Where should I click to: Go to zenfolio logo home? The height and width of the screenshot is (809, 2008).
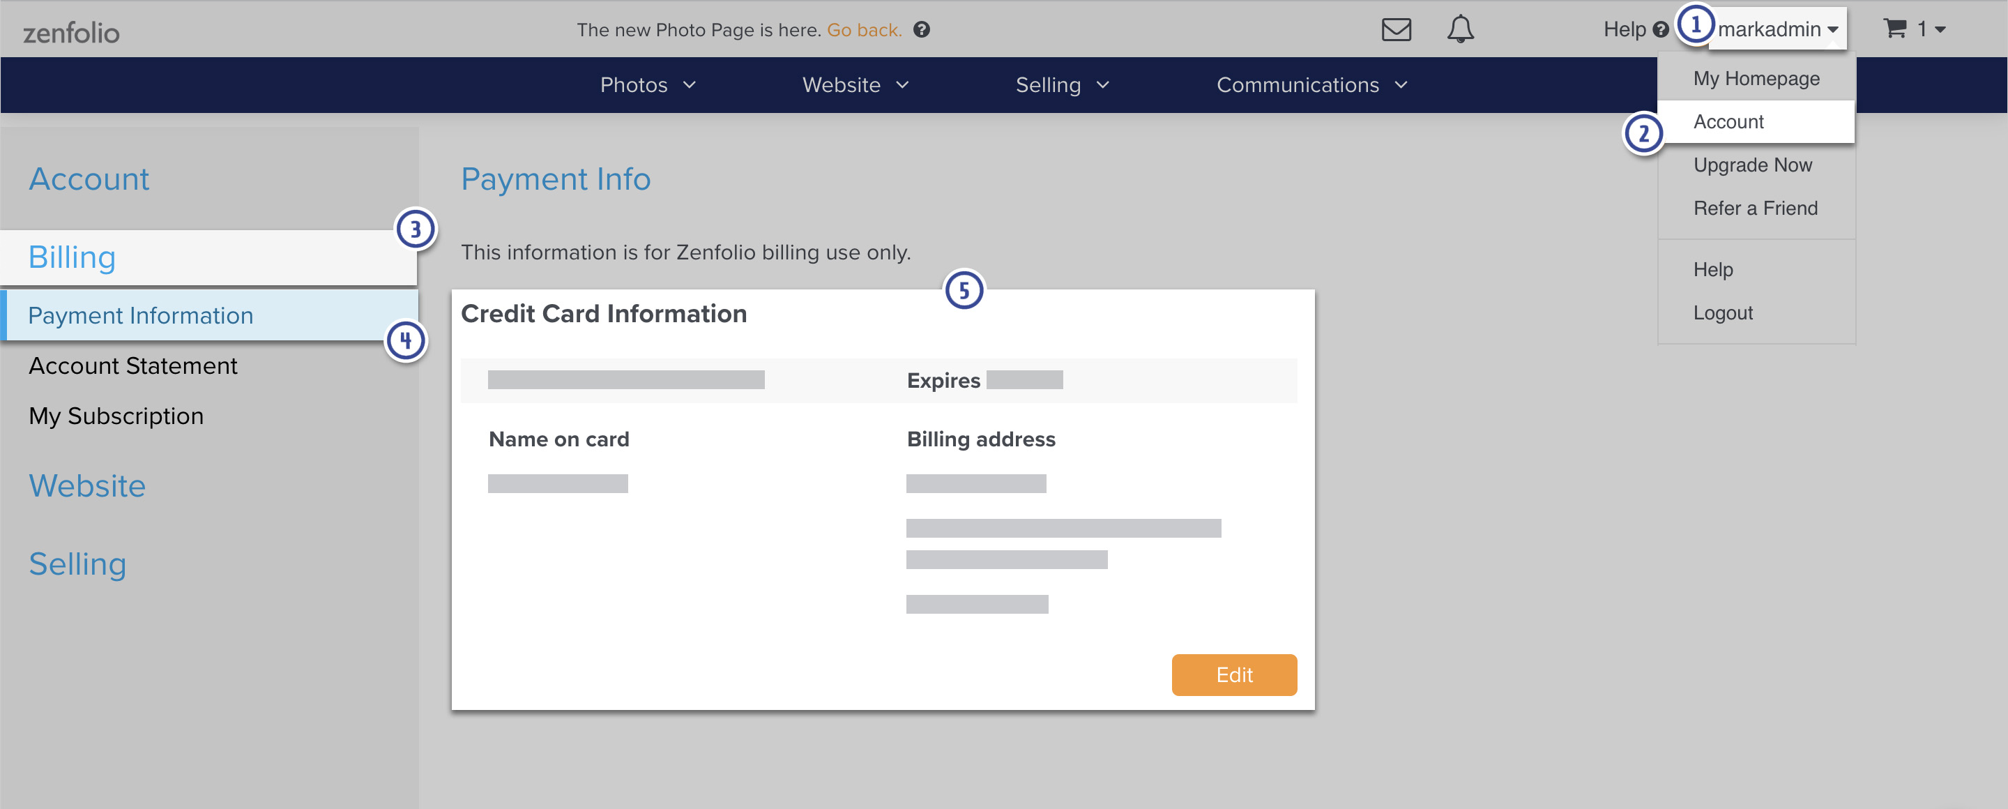71,32
